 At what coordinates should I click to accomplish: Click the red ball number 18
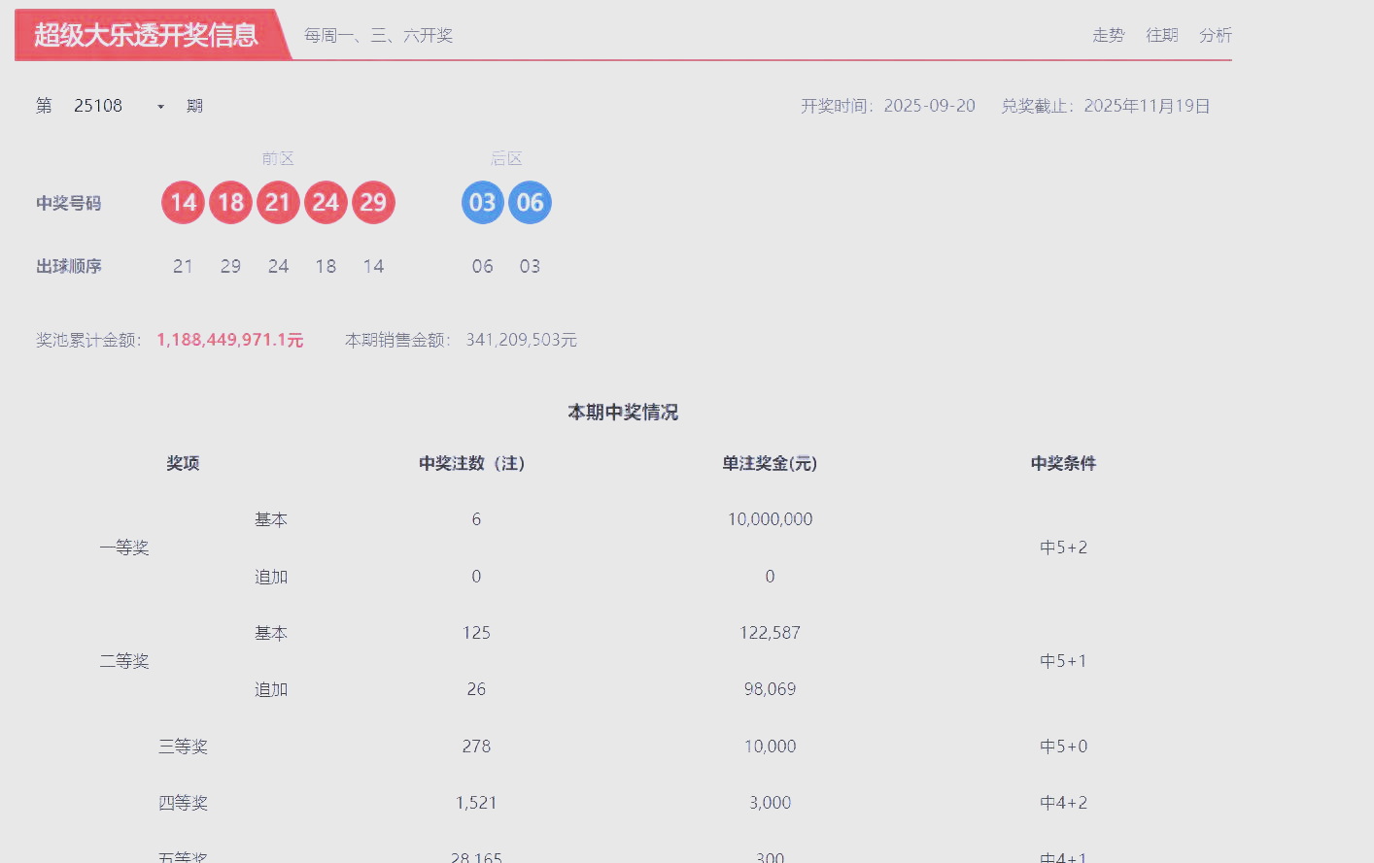pyautogui.click(x=230, y=203)
